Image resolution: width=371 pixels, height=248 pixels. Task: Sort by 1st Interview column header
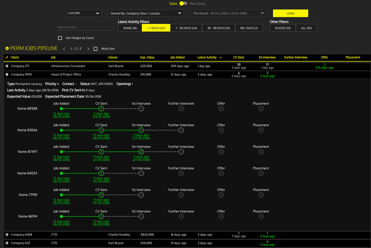pyautogui.click(x=267, y=57)
